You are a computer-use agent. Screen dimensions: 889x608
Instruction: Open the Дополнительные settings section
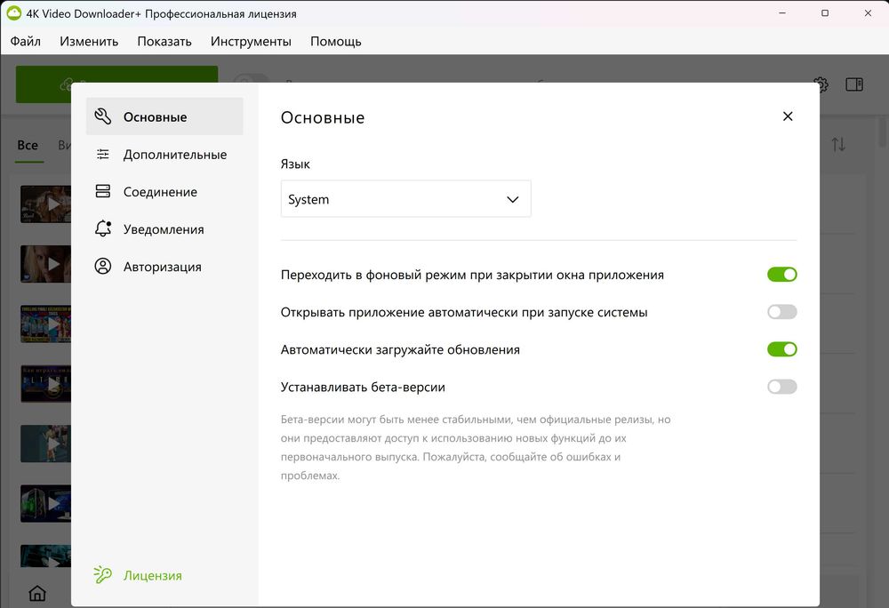[x=164, y=154]
